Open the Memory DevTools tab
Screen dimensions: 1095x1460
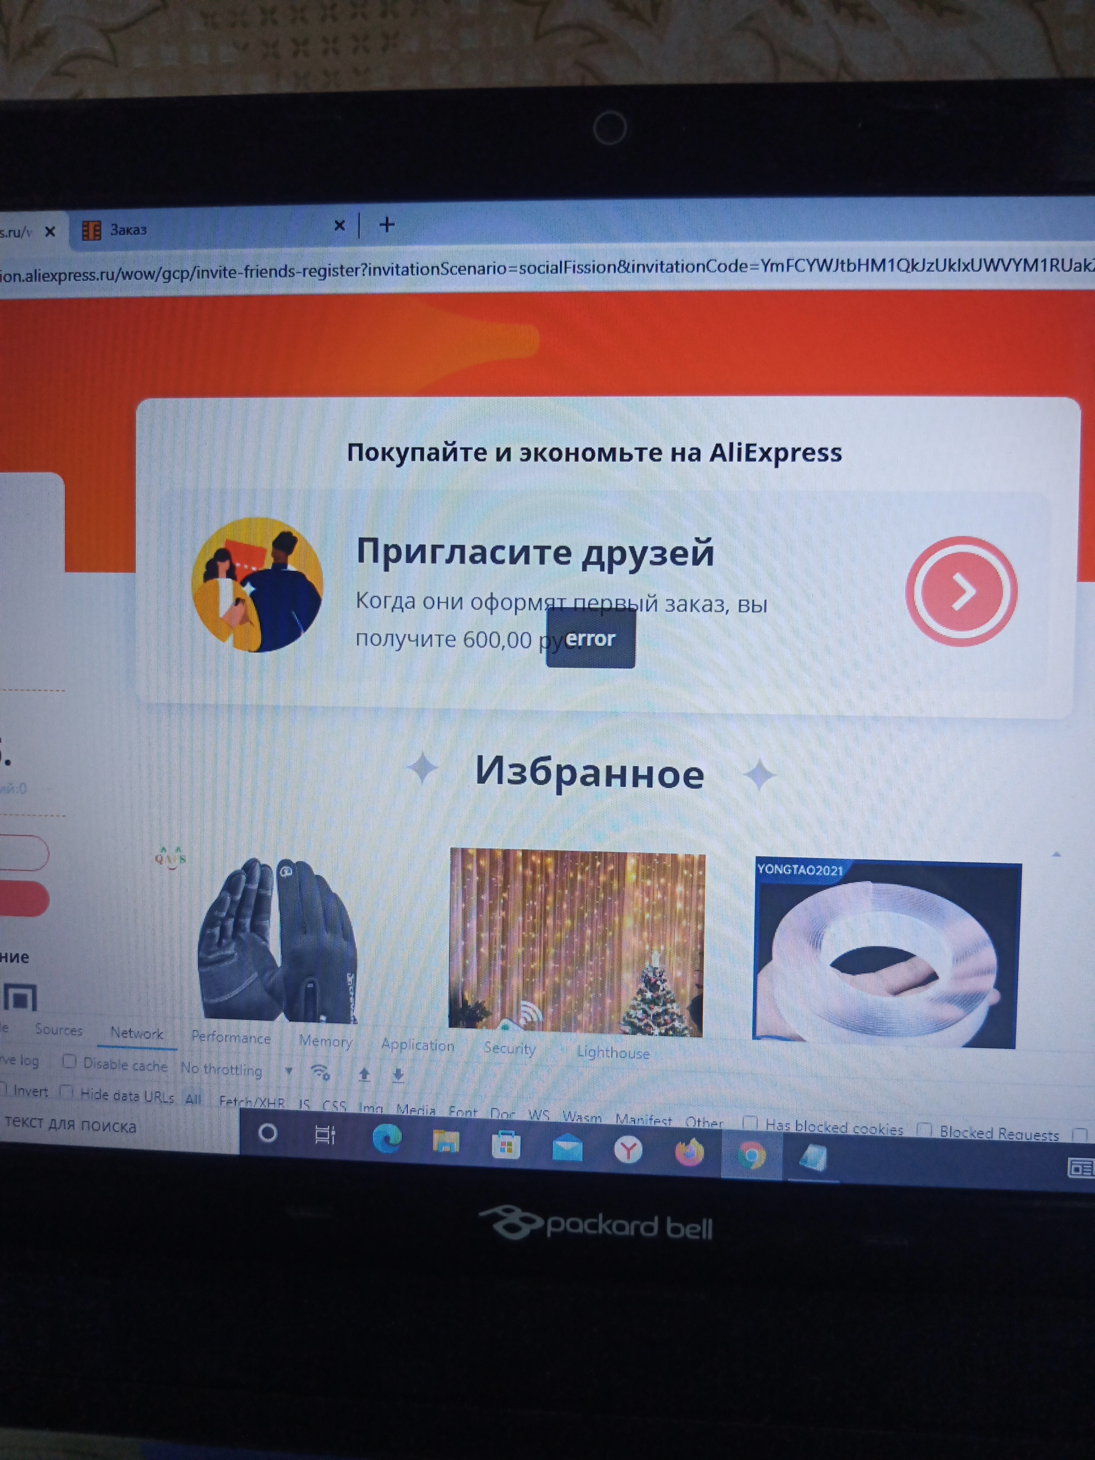(325, 1041)
